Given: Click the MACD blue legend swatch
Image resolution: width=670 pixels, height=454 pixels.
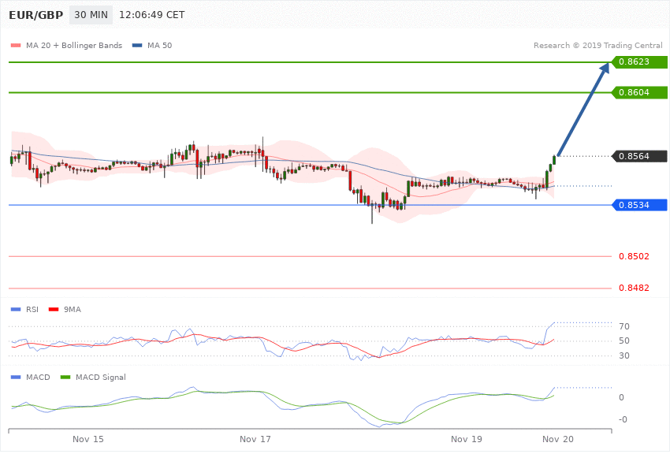Looking at the screenshot, I should tap(16, 377).
